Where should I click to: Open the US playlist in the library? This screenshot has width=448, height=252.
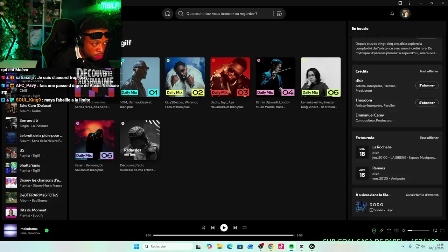34,153
